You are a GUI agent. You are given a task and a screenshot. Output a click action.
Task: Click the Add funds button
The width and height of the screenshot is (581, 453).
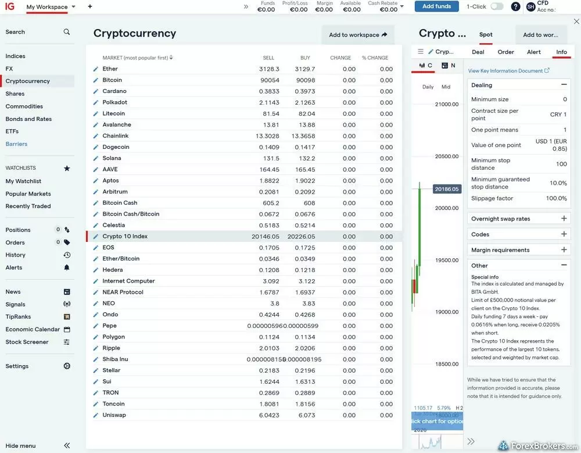(436, 6)
